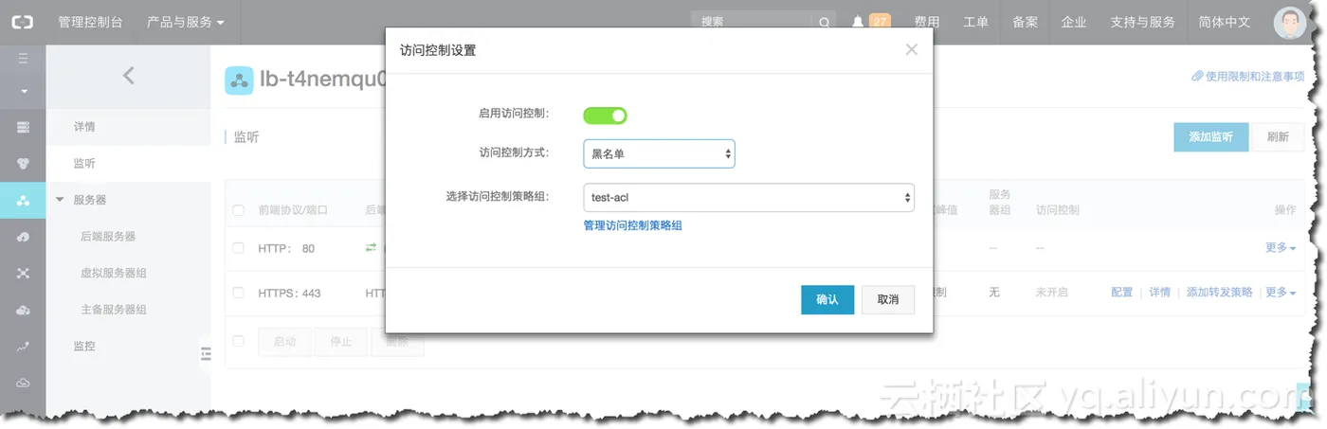This screenshot has height=429, width=1327.
Task: Open the 费用 top menu item
Action: (x=927, y=22)
